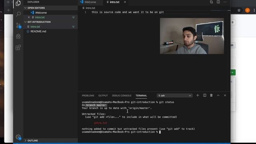This screenshot has width=256, height=144.
Task: Open the Extensions view
Action: (x=18, y=48)
